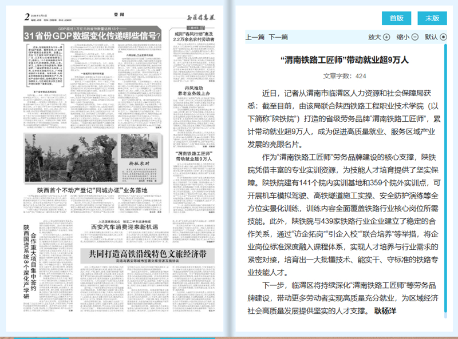Open the 咸阳"春风行动" article on the newspaper page
Screen dimensions: 458x339
[x=194, y=37]
